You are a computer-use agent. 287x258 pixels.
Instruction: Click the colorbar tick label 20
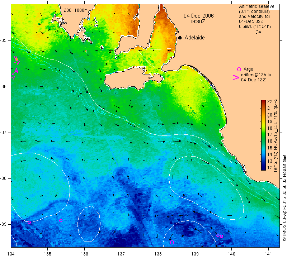[270, 115]
